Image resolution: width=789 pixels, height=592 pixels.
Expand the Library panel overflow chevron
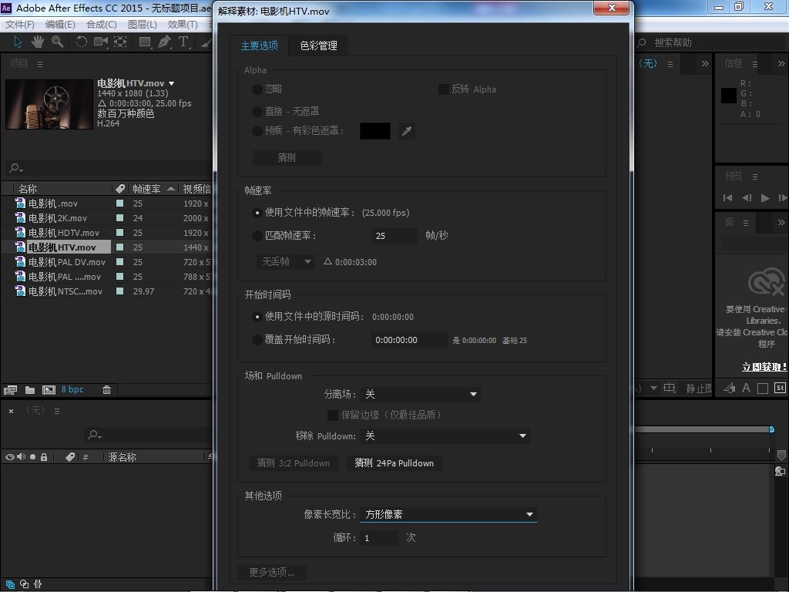(x=781, y=223)
